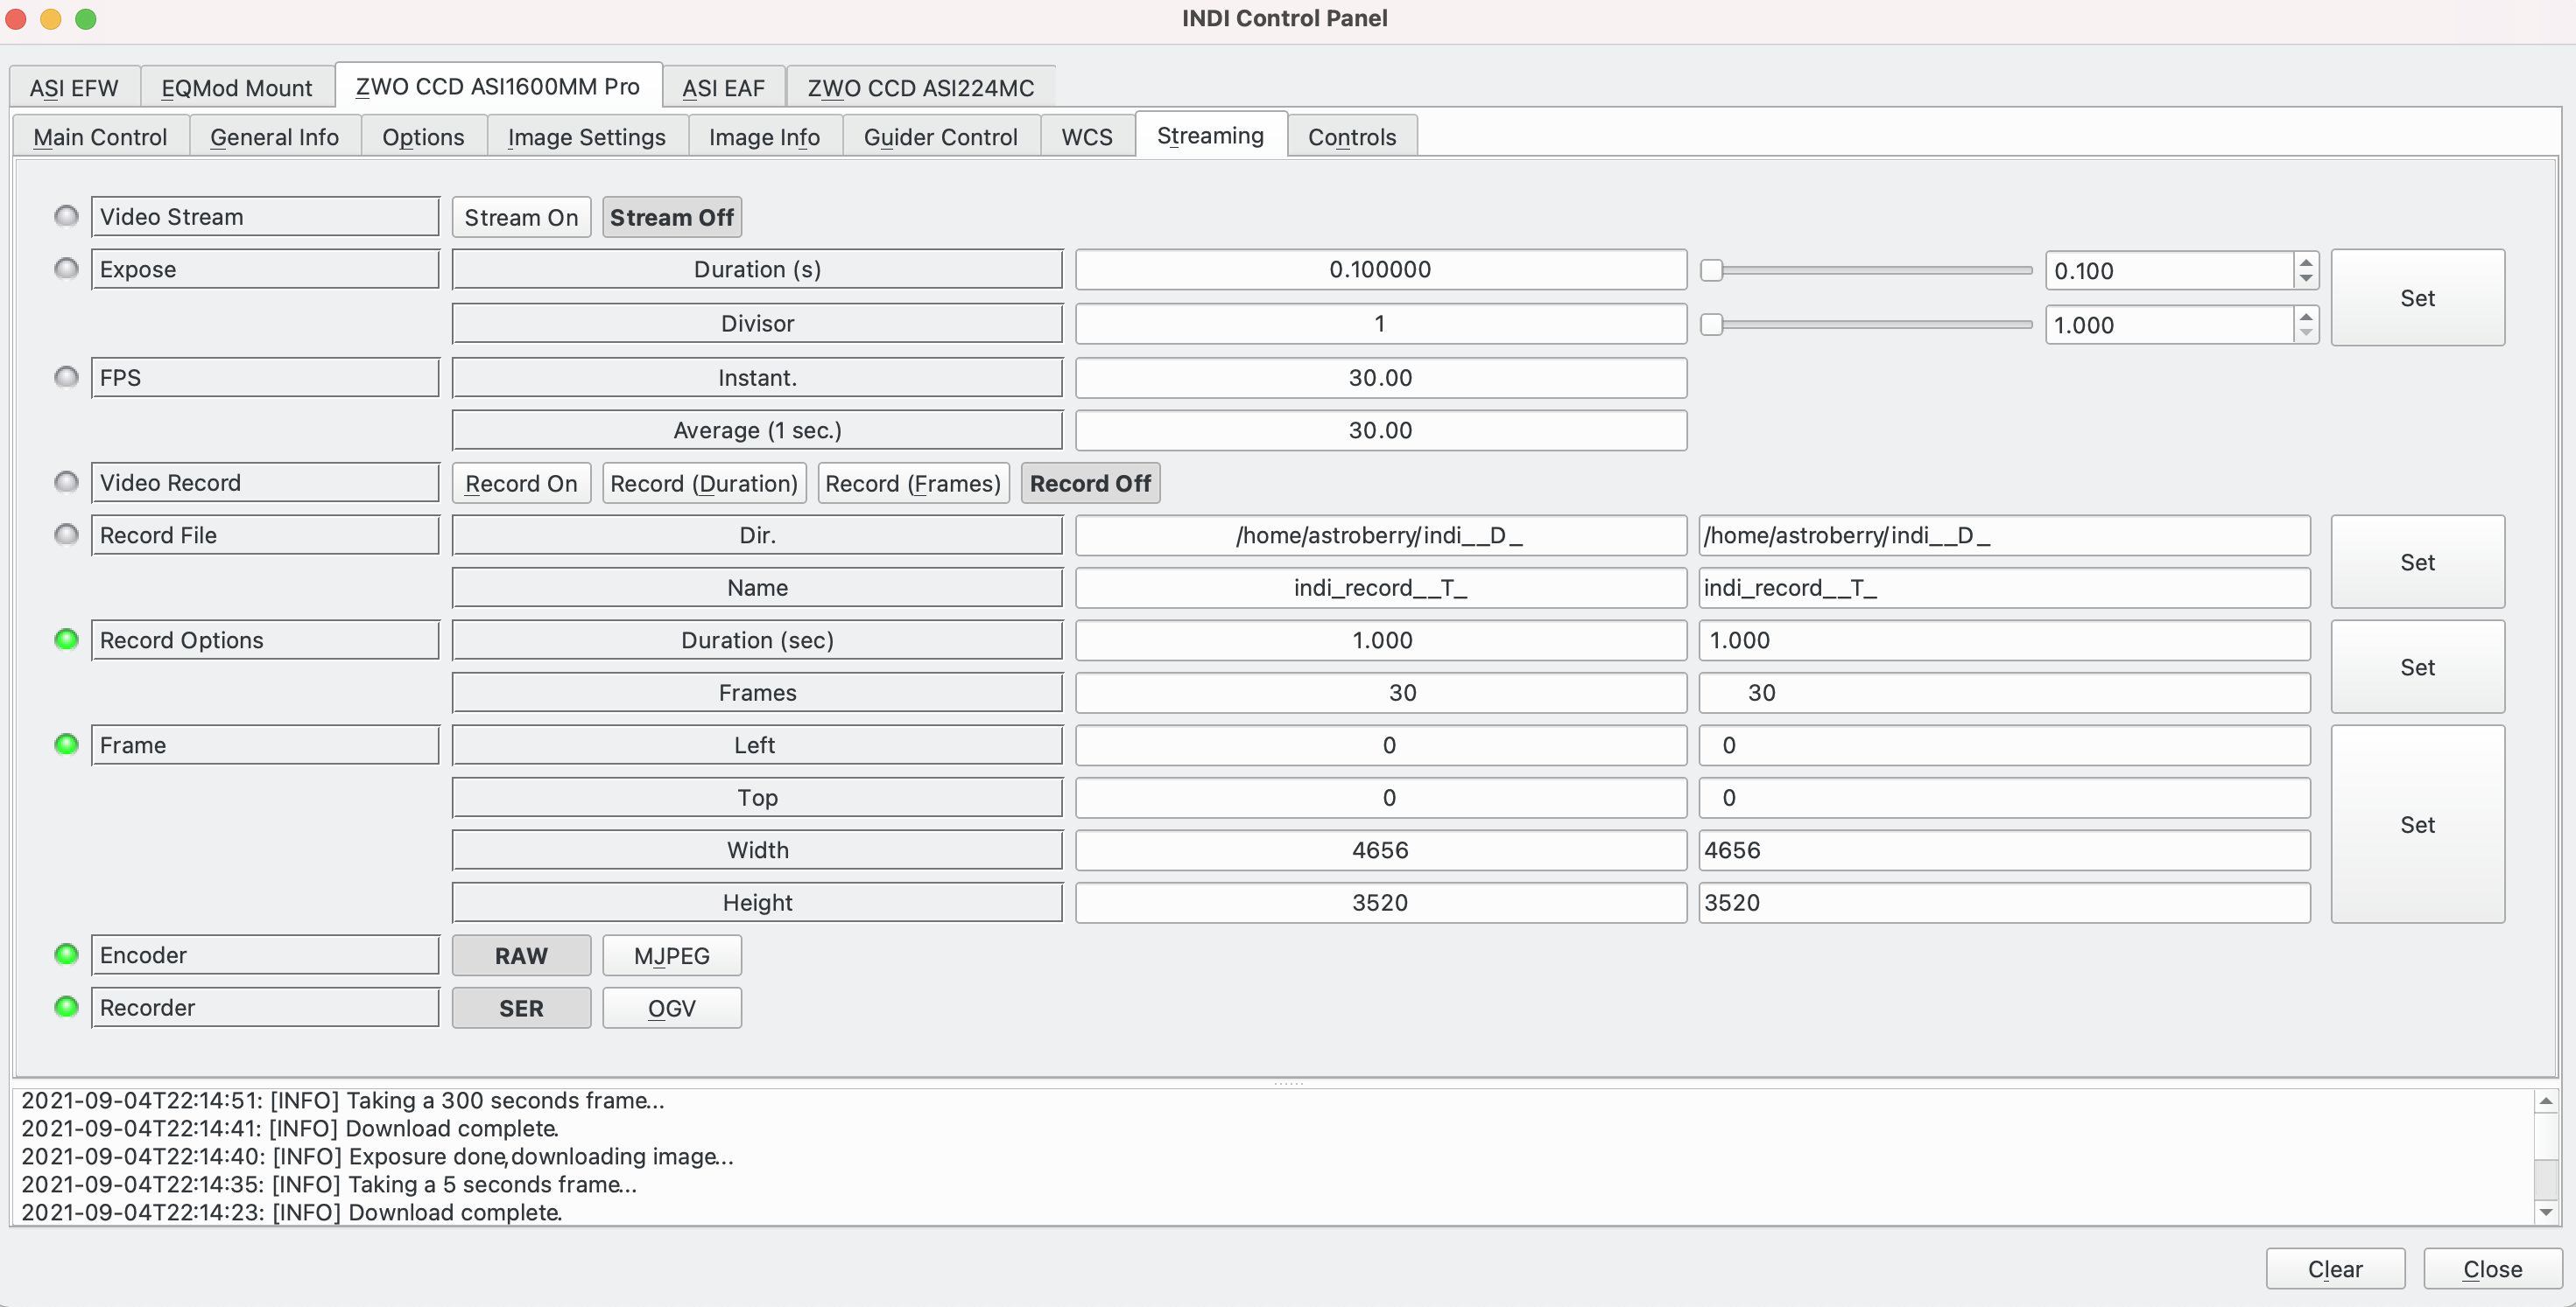2576x1307 pixels.
Task: Select OGV recorder format
Action: click(671, 1007)
